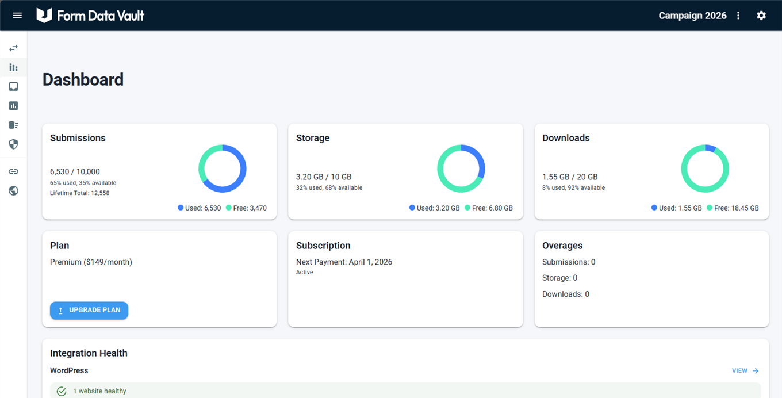The image size is (782, 398).
Task: Open the globe sidebar icon
Action: (13, 191)
